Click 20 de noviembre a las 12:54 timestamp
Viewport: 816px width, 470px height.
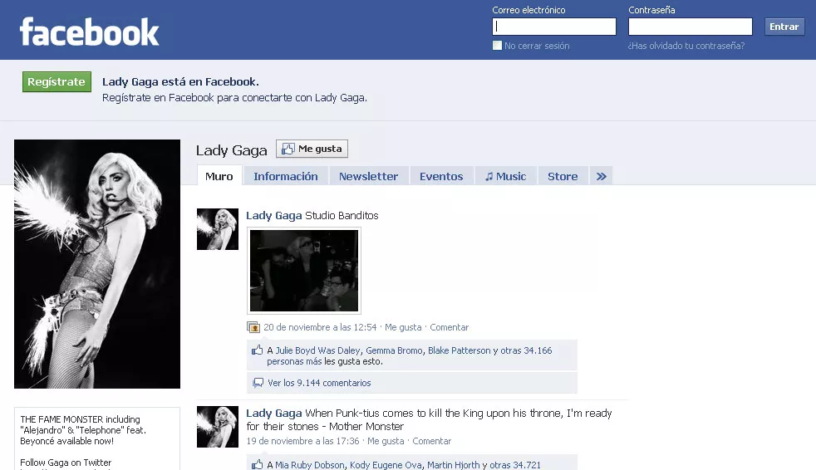tap(320, 327)
